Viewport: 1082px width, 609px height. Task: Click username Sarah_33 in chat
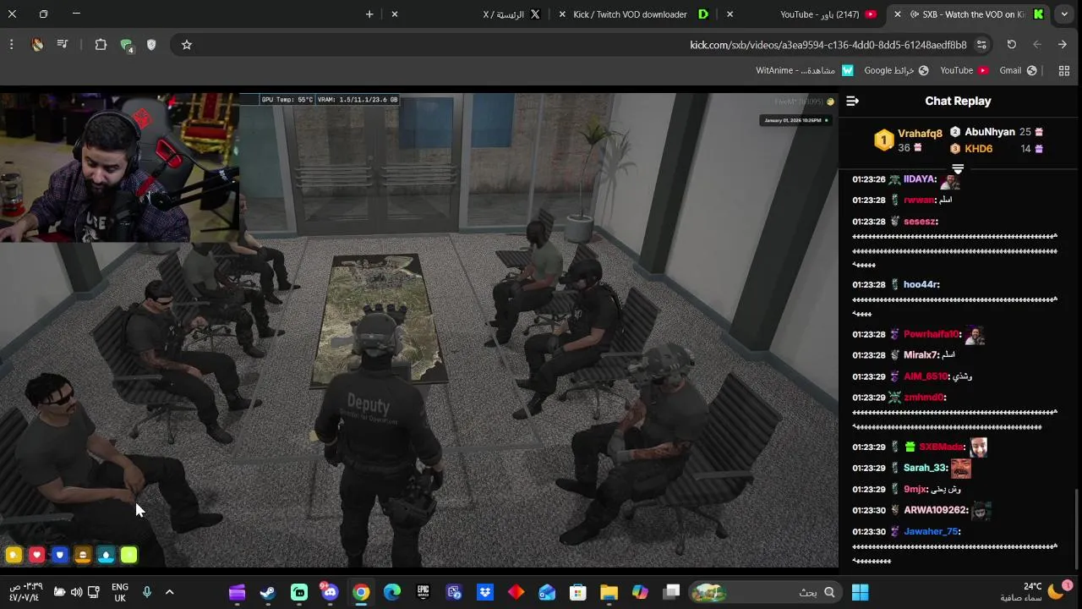pos(924,468)
